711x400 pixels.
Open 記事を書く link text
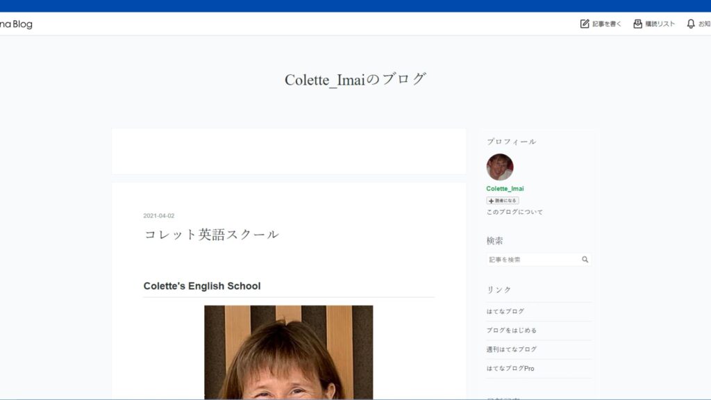(x=607, y=24)
